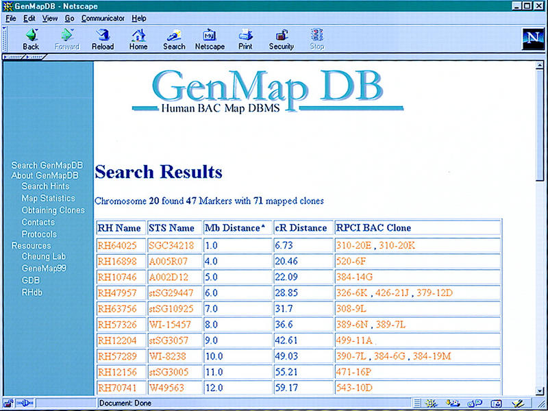Go to Home page icon

(x=138, y=39)
